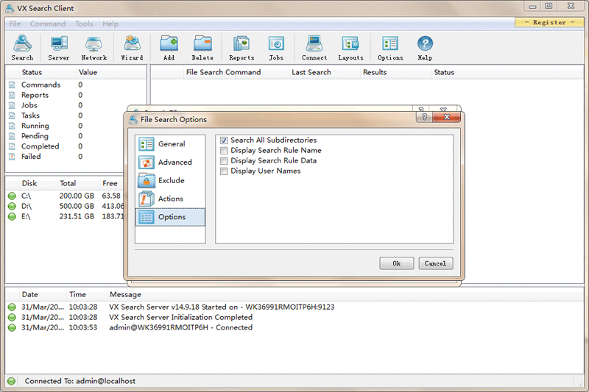Open the Tools menu
The width and height of the screenshot is (589, 392).
[x=84, y=24]
